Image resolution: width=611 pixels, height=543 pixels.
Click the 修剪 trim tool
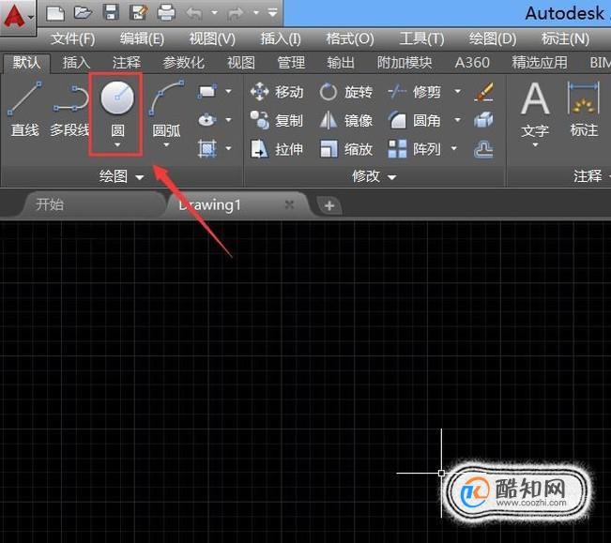tap(414, 92)
